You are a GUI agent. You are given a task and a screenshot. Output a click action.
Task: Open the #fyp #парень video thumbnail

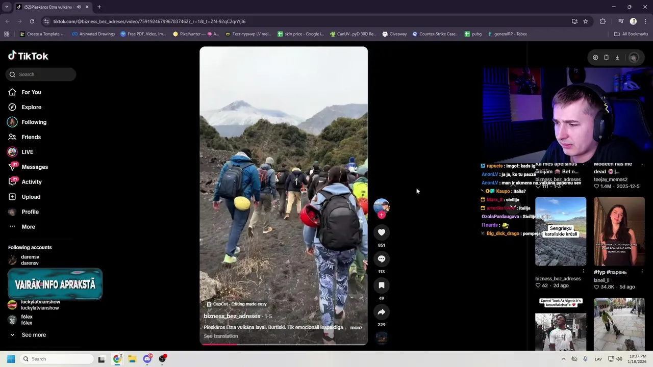tap(619, 231)
